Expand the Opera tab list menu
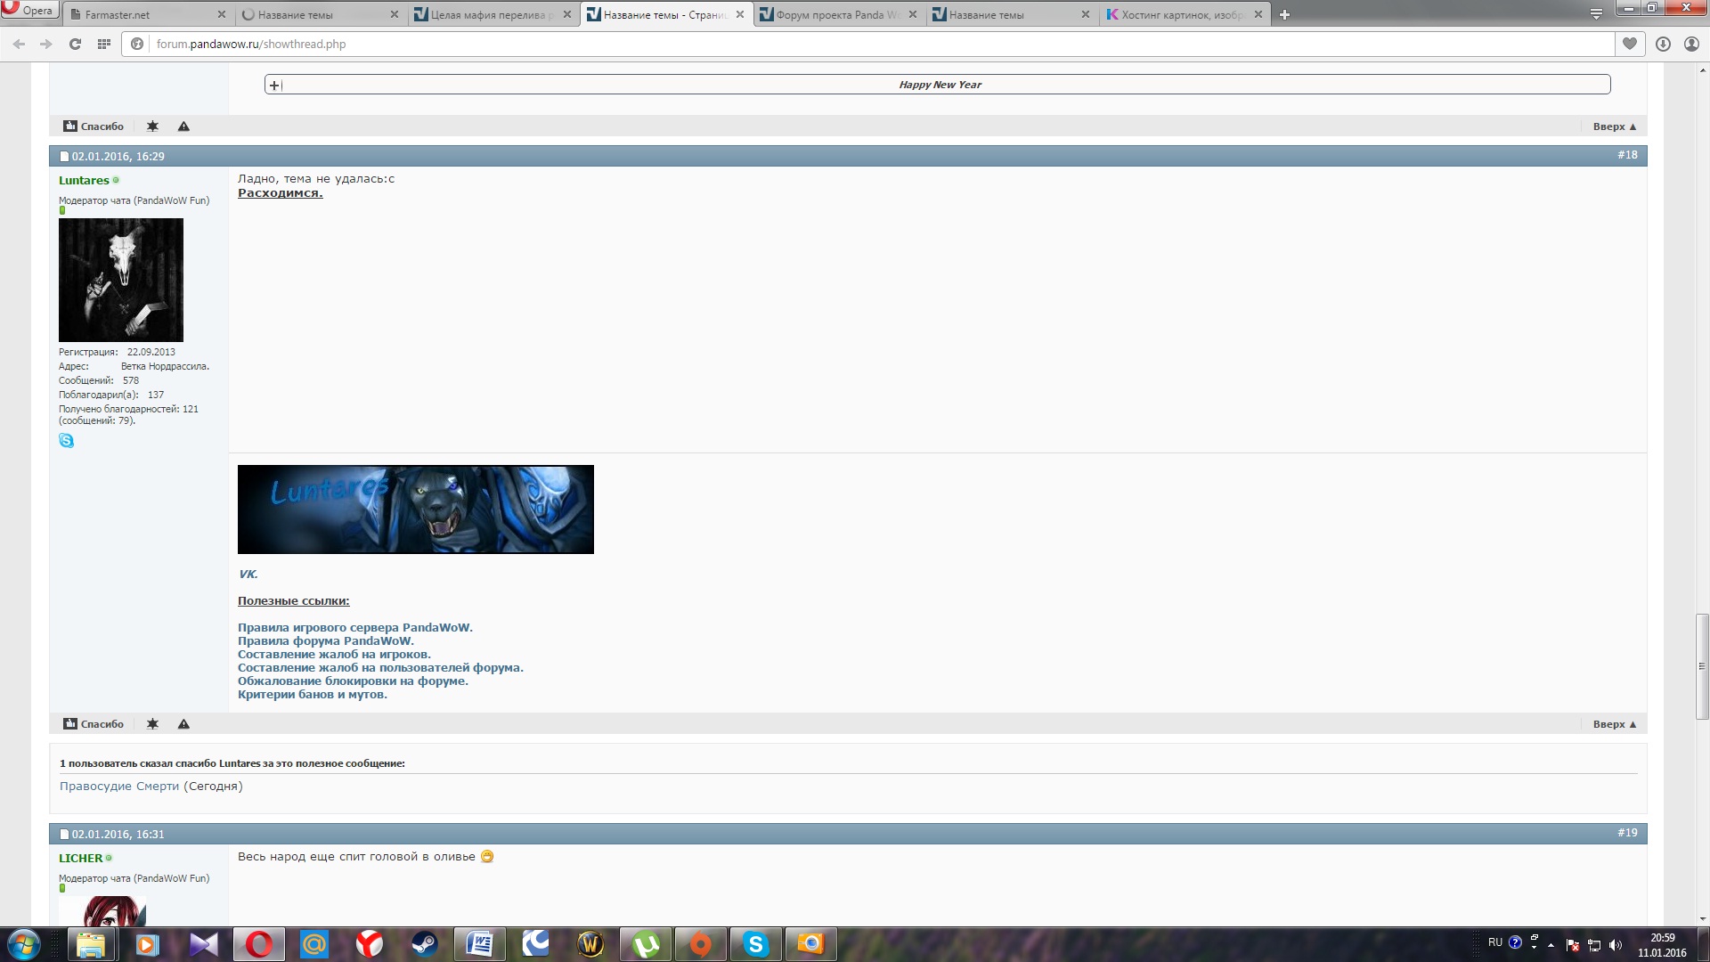Image resolution: width=1710 pixels, height=962 pixels. (1596, 13)
